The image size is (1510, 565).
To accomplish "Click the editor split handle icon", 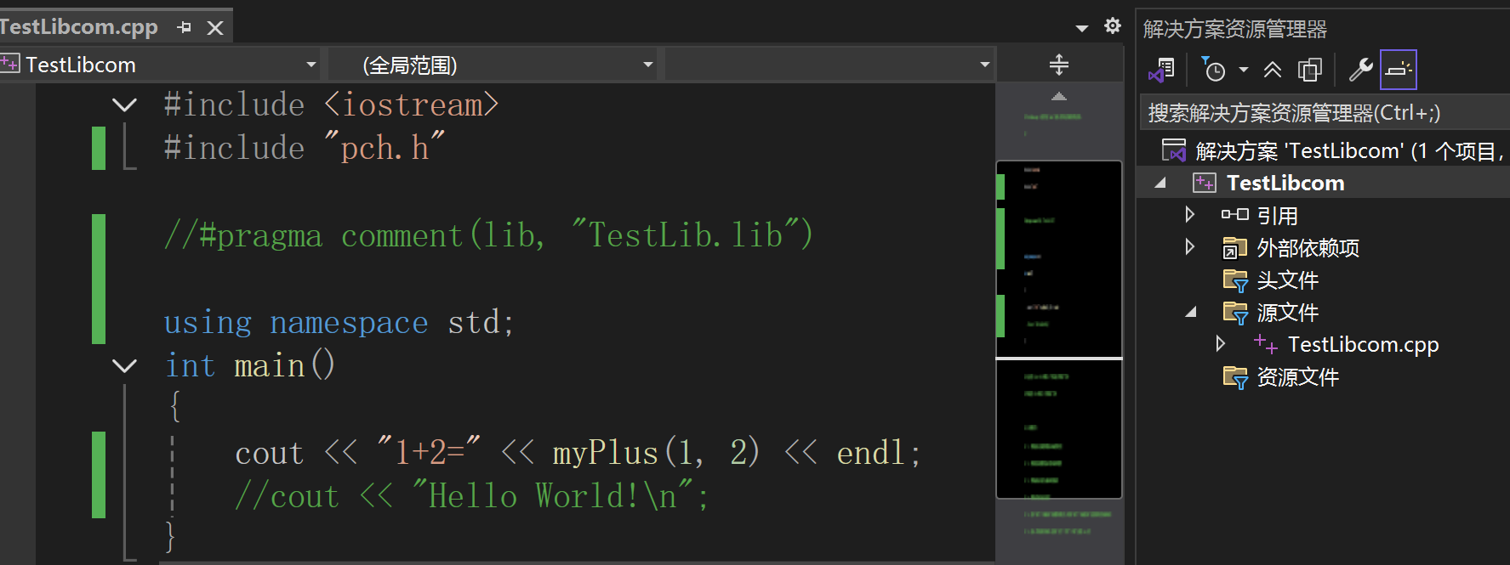I will (x=1059, y=65).
